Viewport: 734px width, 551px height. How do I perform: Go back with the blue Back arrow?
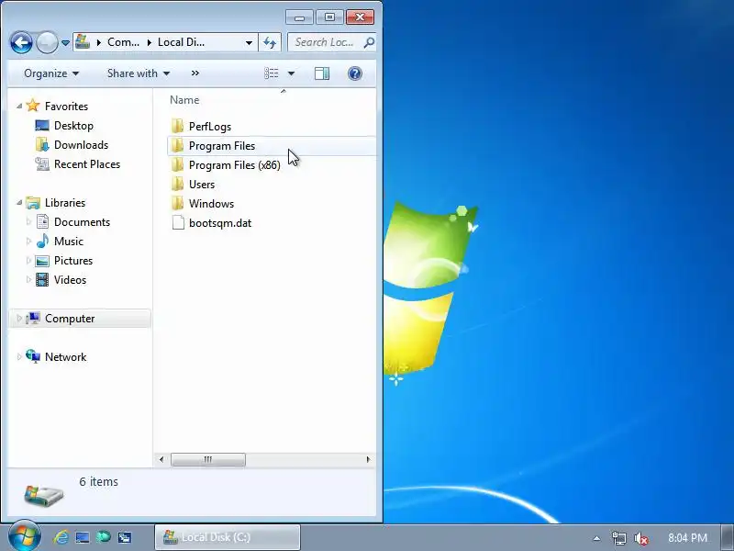click(21, 43)
